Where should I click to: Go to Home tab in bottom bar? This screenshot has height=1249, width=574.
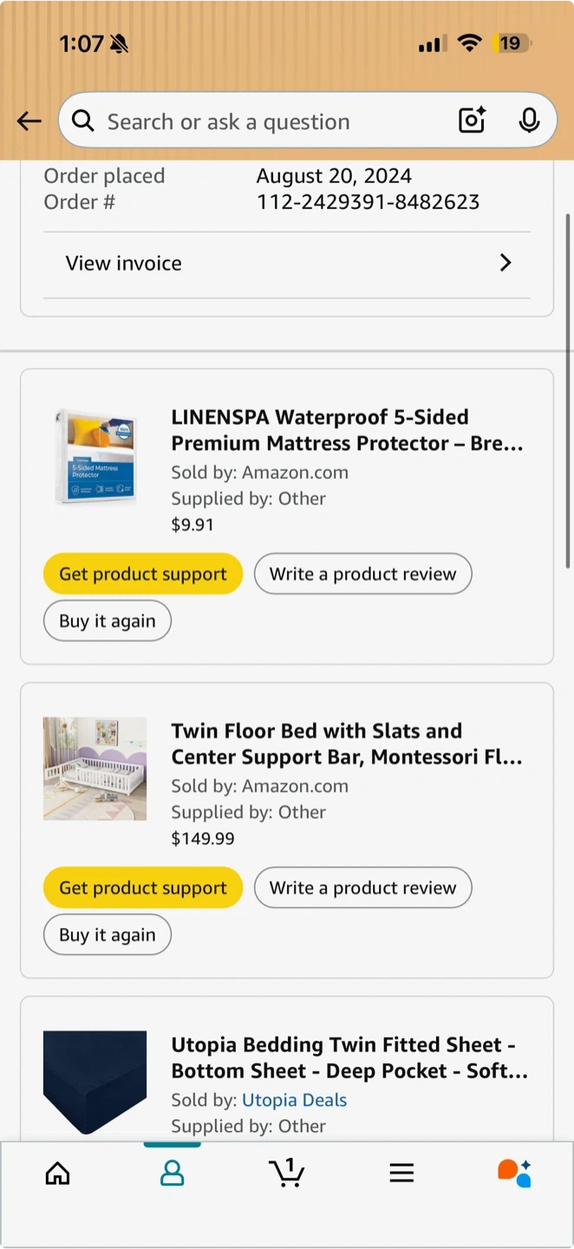[57, 1174]
